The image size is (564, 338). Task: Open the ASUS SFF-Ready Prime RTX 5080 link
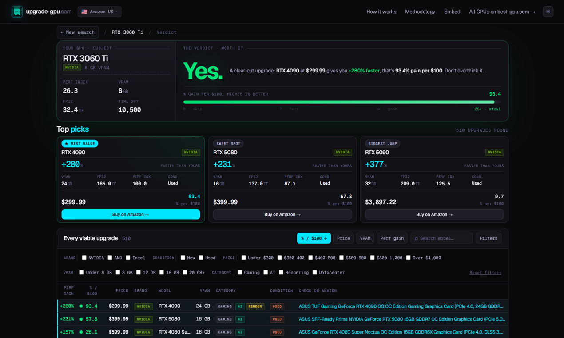pyautogui.click(x=402, y=319)
